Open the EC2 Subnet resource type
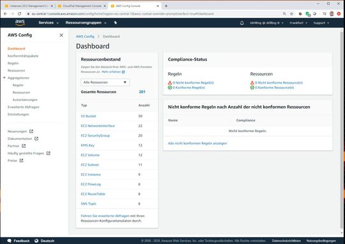Viewport: 345px width, 244px height. pos(90,165)
